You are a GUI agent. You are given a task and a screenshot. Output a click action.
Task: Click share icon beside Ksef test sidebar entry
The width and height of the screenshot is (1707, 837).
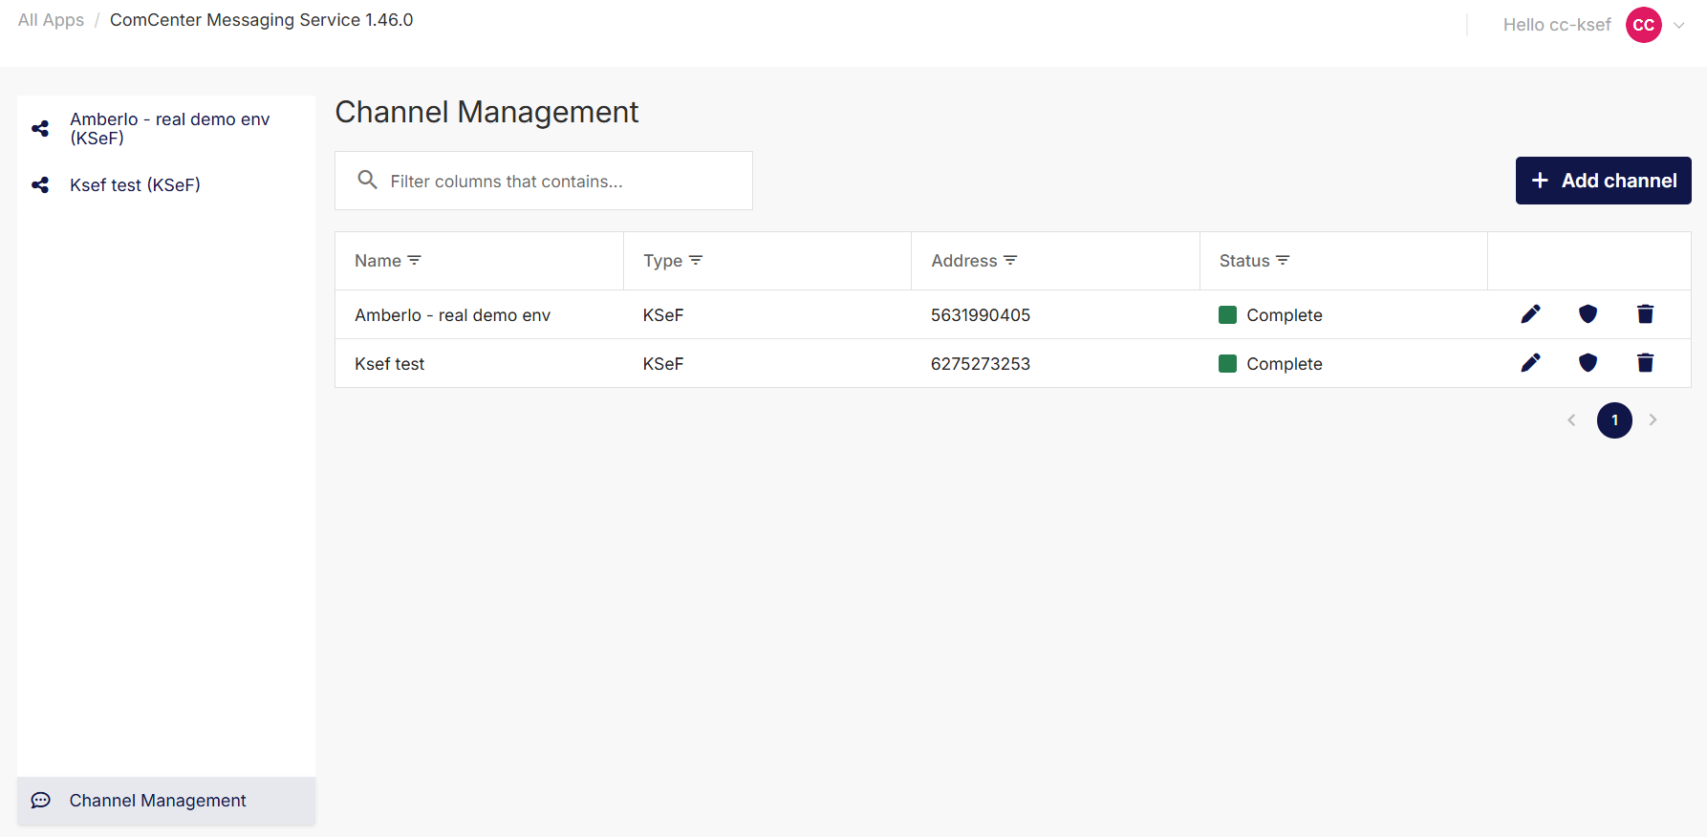[40, 184]
